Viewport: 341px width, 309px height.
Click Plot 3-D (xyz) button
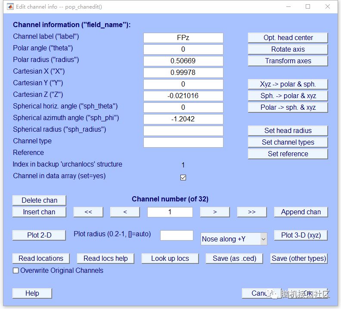coord(301,235)
